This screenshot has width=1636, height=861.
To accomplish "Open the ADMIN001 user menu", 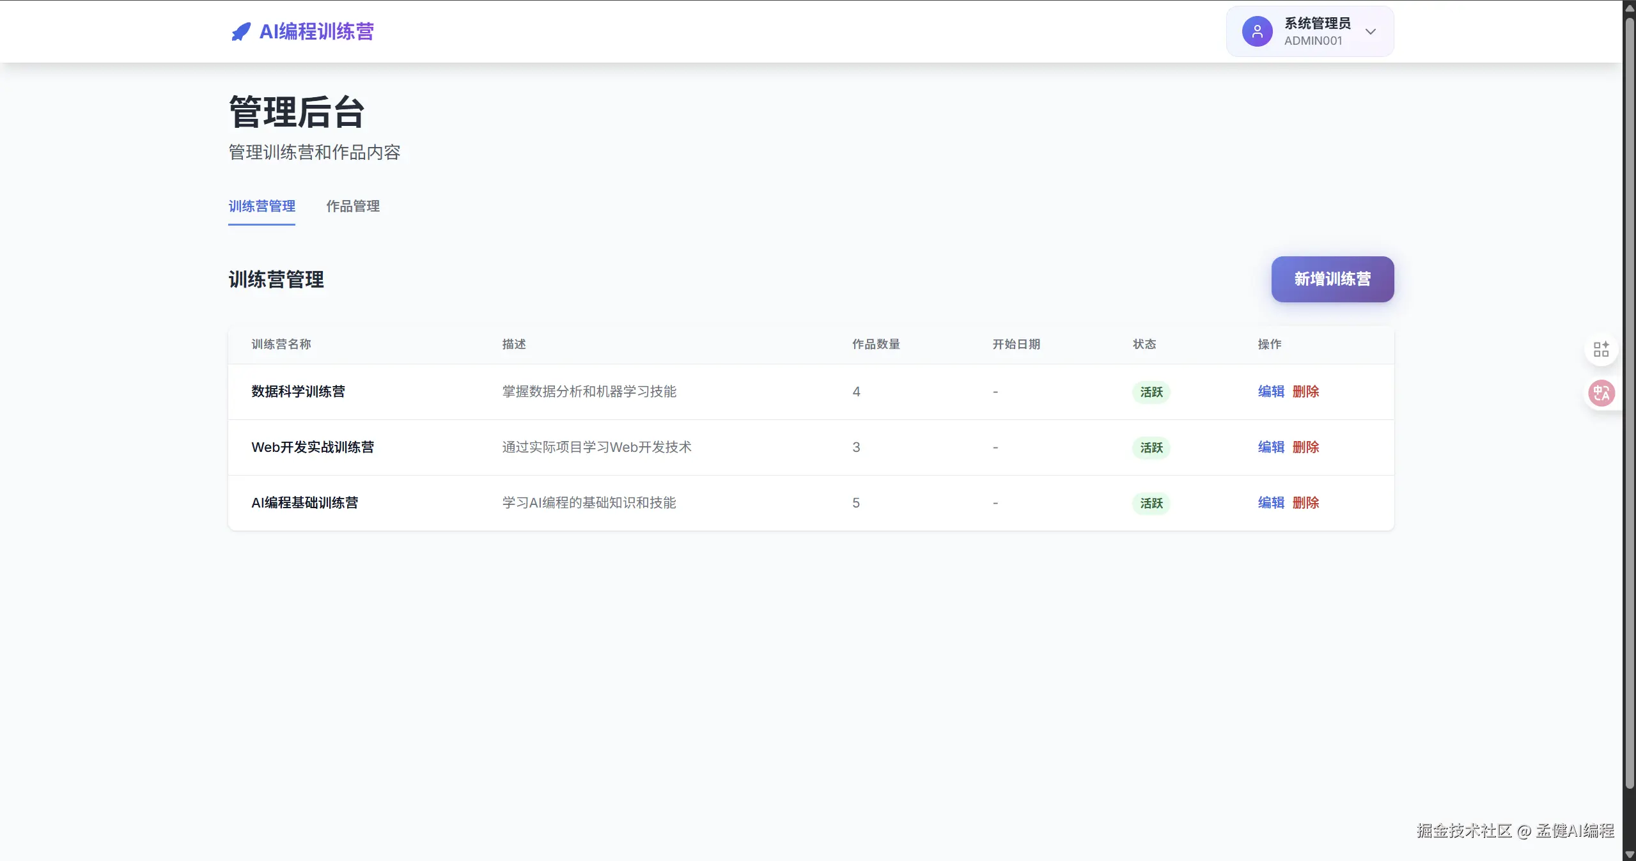I will [x=1313, y=40].
